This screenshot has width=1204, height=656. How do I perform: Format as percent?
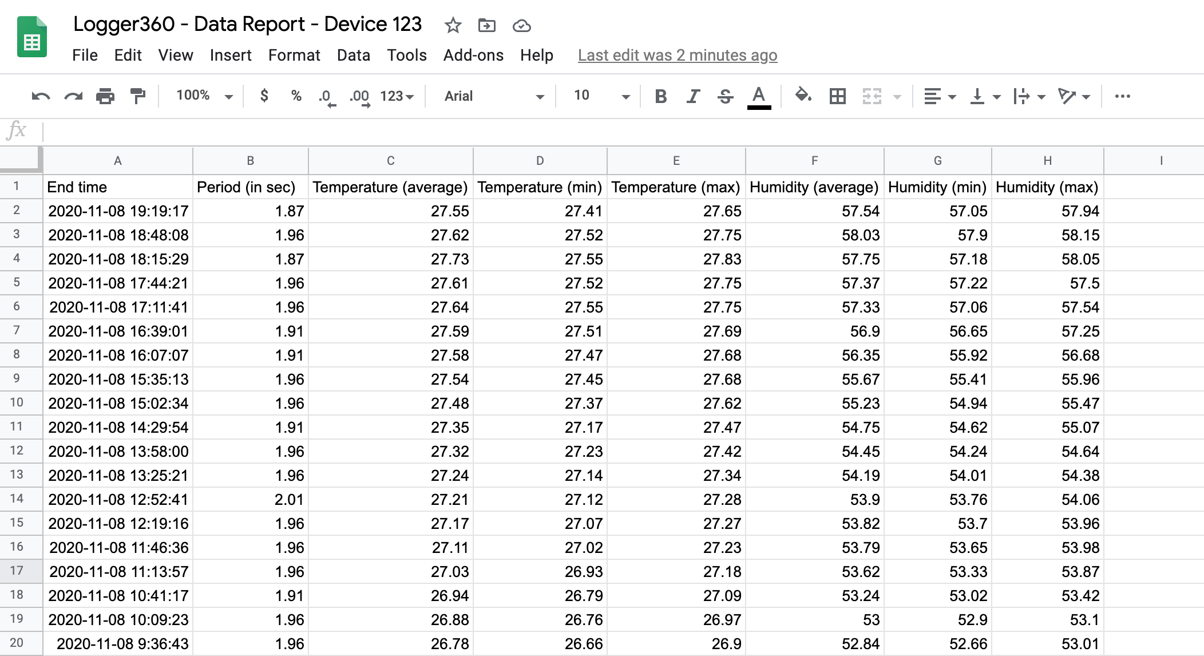pos(296,96)
